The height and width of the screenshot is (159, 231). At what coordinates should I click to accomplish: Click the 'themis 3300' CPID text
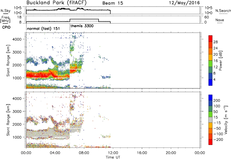point(82,26)
